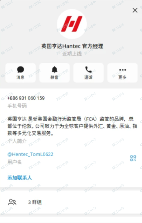Mute notifications with the 静音 bell icon
This screenshot has width=142, height=223.
(x=54, y=69)
